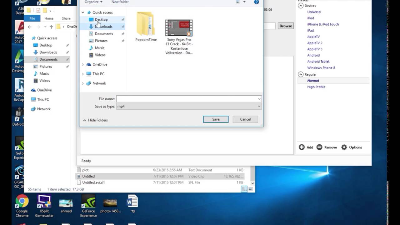Select the Android Tablet preset
Screen dimensions: 400x225
click(318, 62)
